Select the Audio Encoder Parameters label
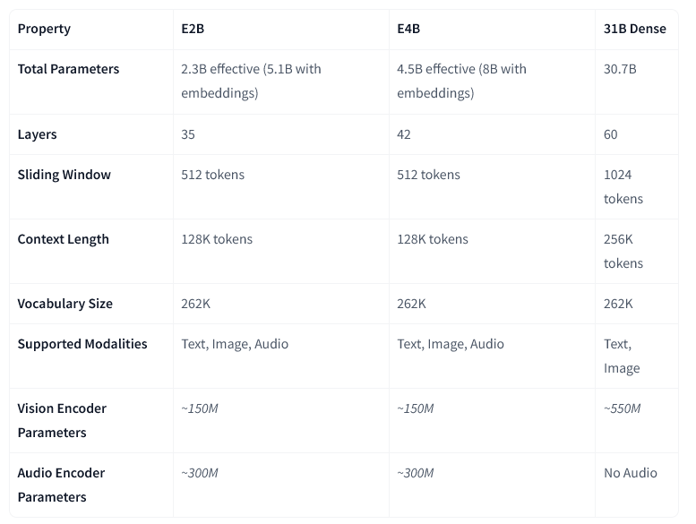696x524 pixels. [x=62, y=485]
